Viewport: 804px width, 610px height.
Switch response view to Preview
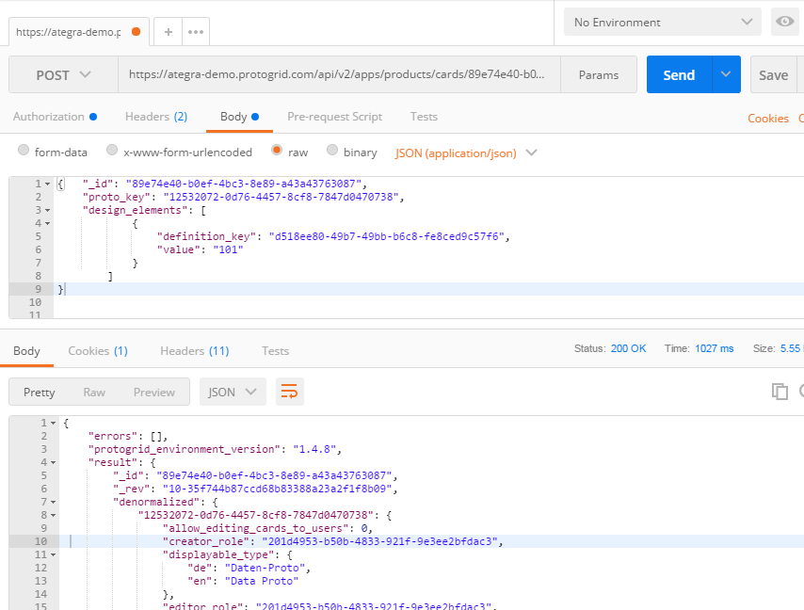point(154,393)
